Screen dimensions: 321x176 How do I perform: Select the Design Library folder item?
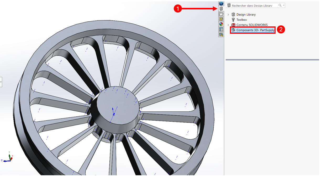(x=246, y=15)
